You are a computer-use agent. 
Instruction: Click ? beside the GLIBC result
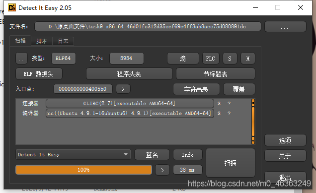point(229,103)
